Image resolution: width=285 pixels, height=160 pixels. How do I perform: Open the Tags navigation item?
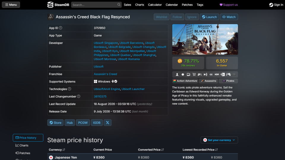[x=200, y=5]
